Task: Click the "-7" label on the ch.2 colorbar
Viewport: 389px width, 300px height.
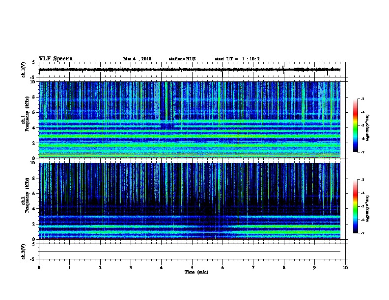Action: point(362,233)
